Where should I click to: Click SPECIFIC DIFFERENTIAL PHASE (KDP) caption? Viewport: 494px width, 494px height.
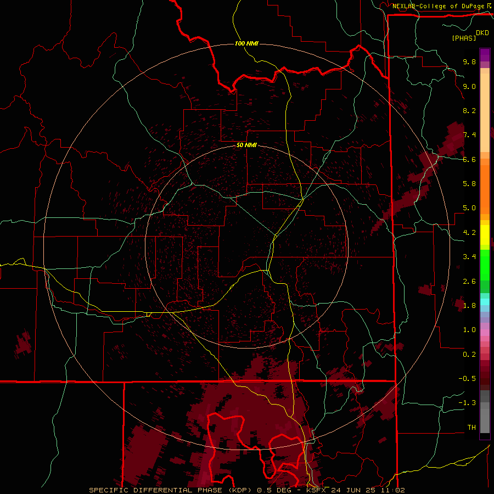tap(171, 490)
